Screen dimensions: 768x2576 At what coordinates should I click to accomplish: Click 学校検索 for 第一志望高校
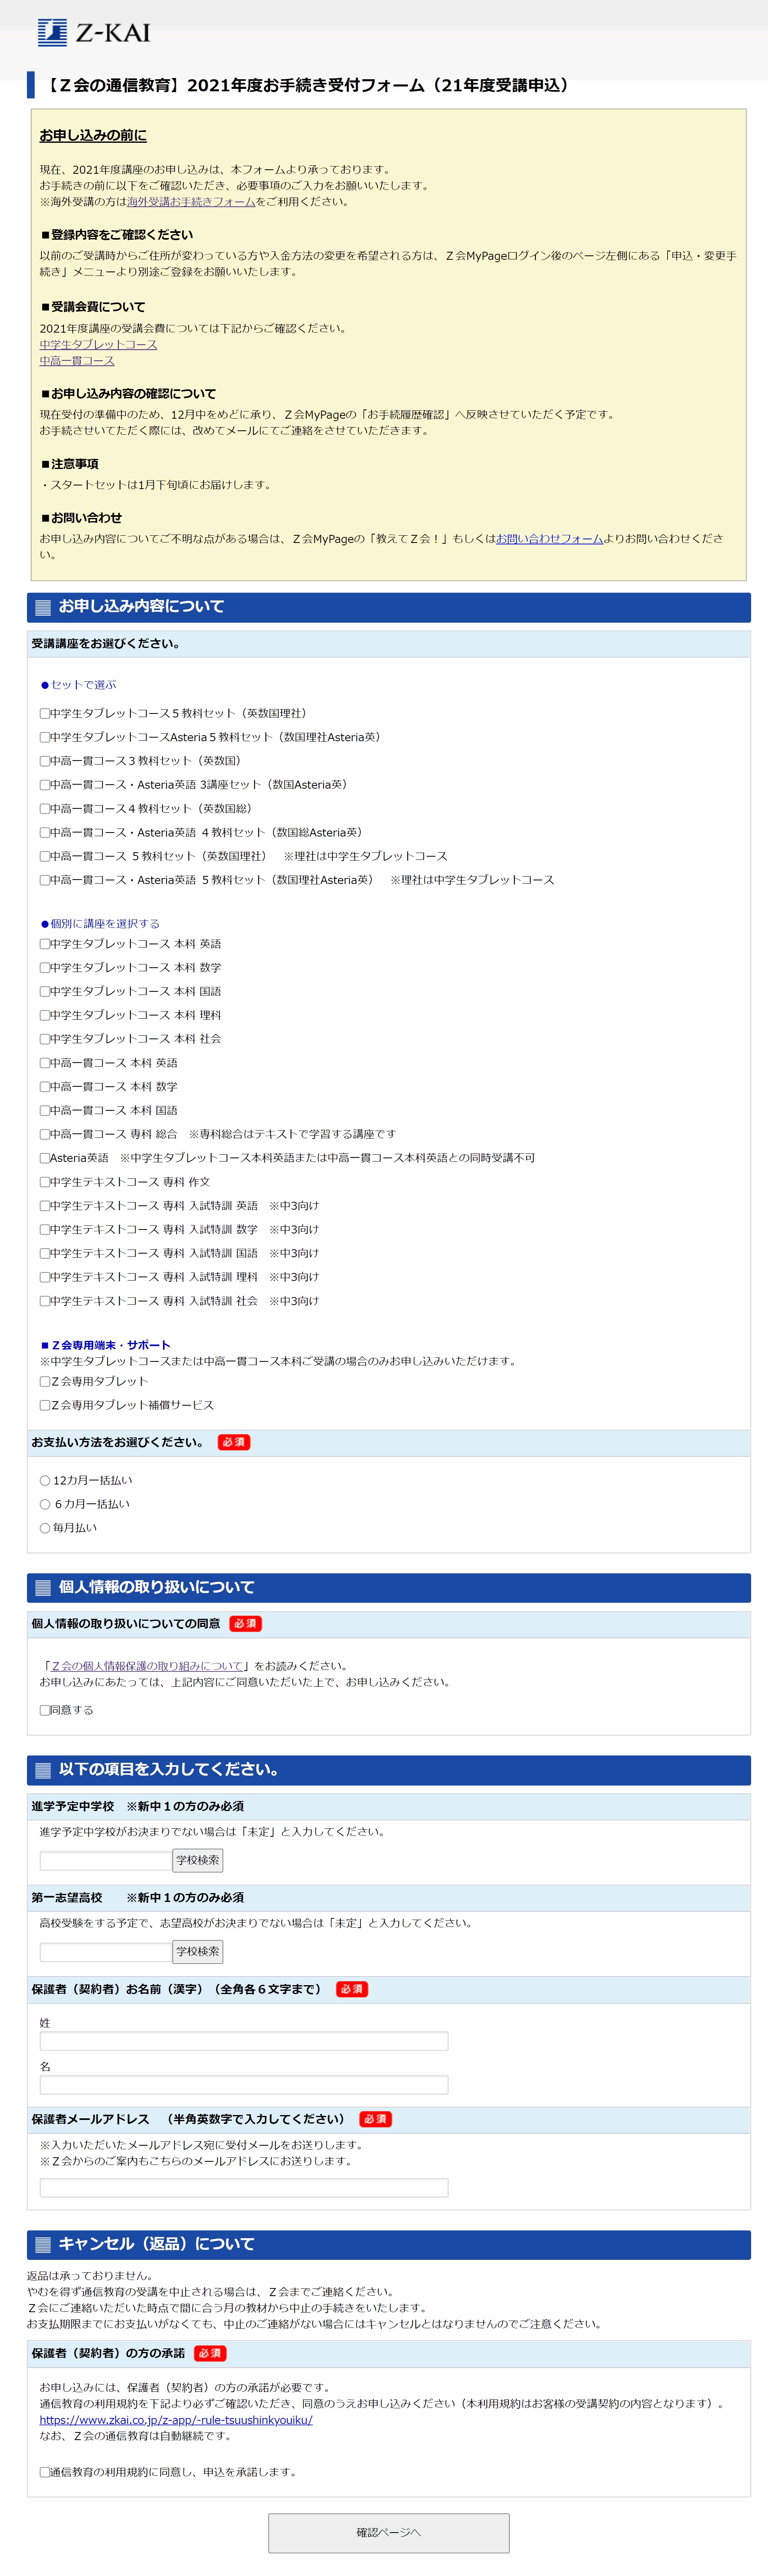(x=198, y=1952)
